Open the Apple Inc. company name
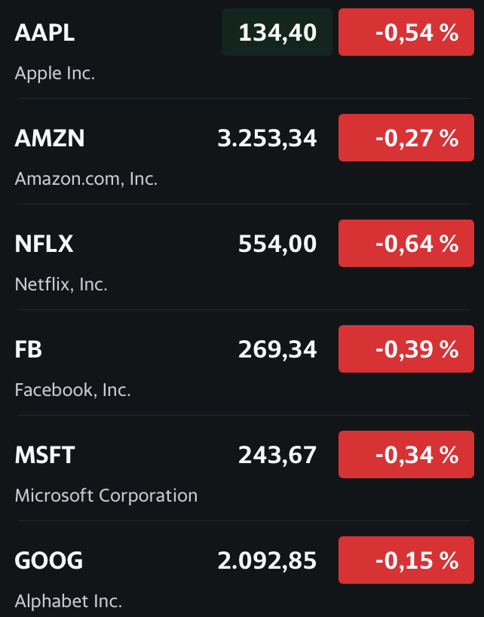This screenshot has height=617, width=484. pyautogui.click(x=55, y=74)
